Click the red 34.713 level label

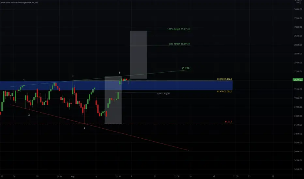coord(228,121)
